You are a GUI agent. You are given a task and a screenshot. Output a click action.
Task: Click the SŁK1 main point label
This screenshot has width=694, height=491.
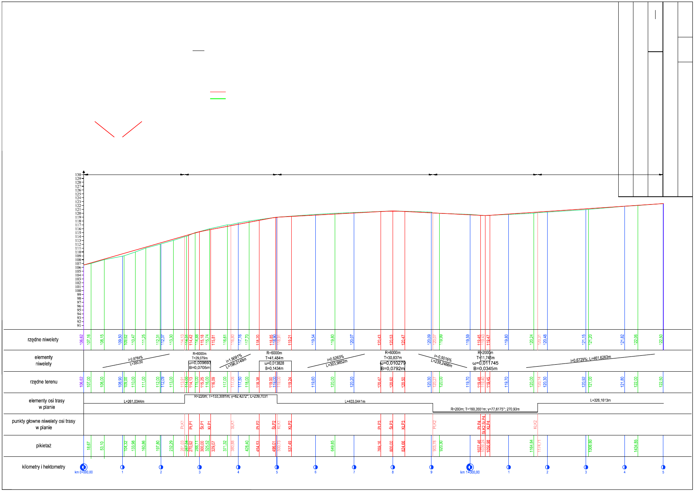click(x=233, y=425)
